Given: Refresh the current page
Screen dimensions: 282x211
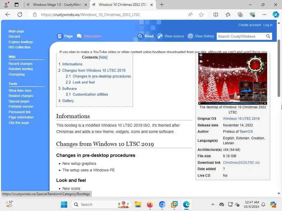Looking at the screenshot, I should tap(20, 15).
